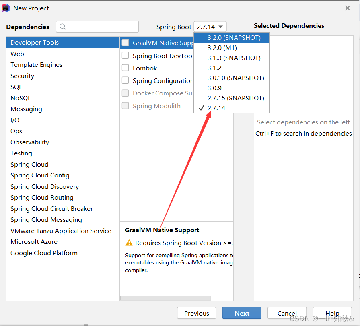
Task: Pick Spring Boot version 3.1.2
Action: click(x=232, y=68)
